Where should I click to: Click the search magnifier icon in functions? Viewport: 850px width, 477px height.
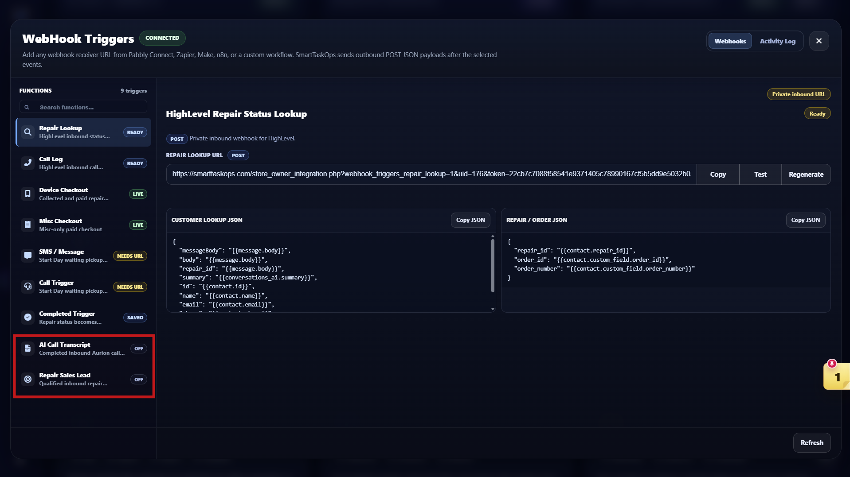click(x=27, y=107)
